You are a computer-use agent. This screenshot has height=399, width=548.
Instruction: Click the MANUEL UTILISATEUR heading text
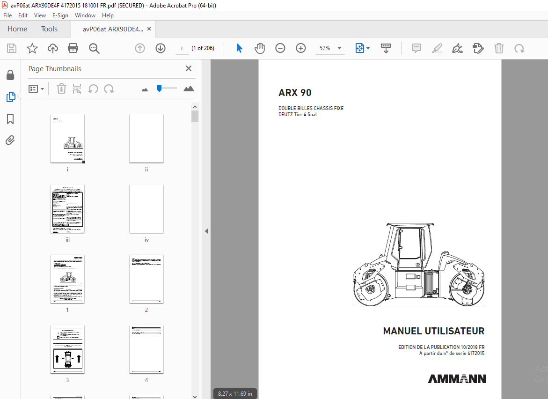tap(434, 331)
